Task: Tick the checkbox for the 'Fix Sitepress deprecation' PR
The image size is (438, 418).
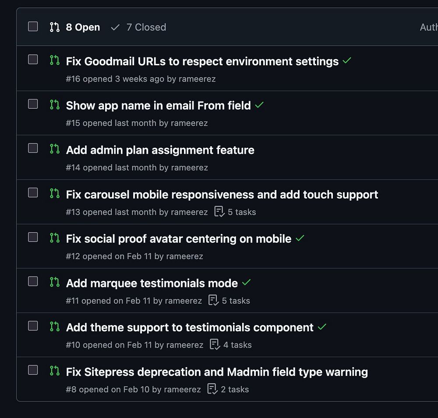Action: tap(33, 370)
